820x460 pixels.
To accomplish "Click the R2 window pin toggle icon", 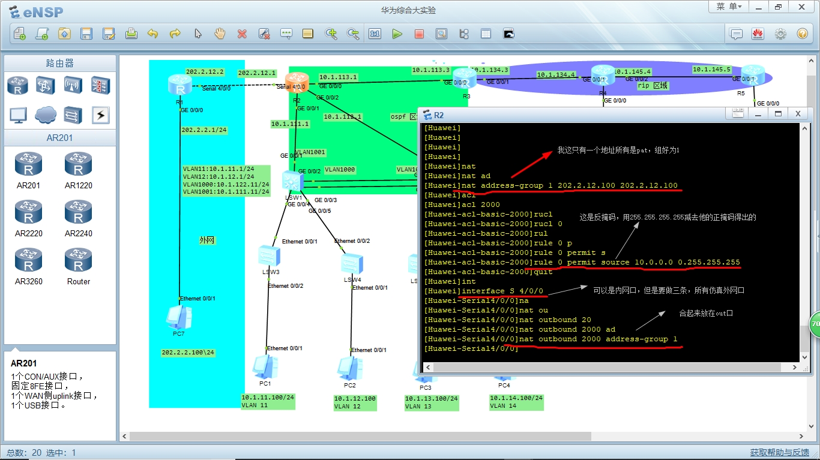I will pyautogui.click(x=738, y=113).
